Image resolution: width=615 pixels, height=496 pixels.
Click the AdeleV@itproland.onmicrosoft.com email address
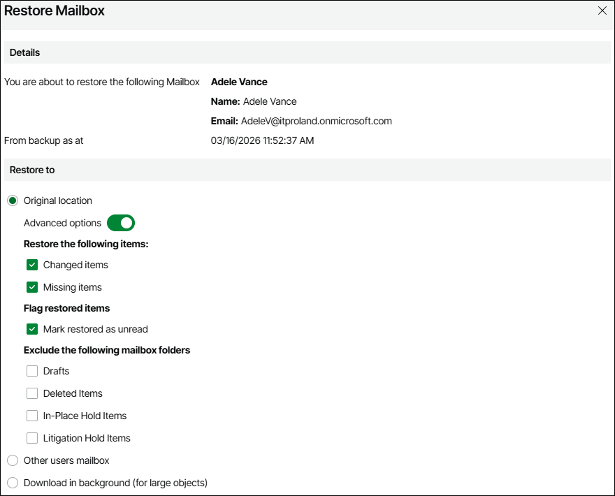[316, 121]
